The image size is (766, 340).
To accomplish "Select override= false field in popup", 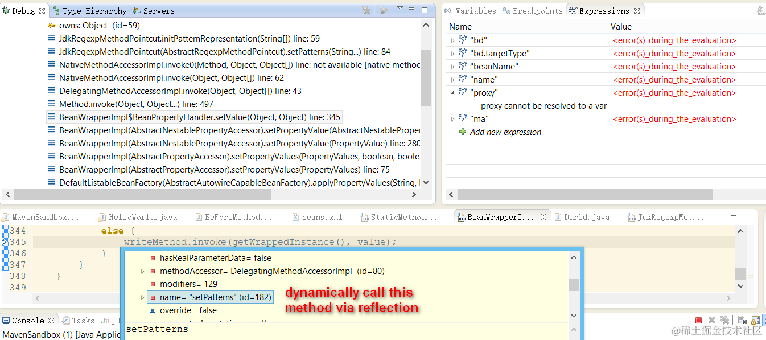I will tap(183, 310).
